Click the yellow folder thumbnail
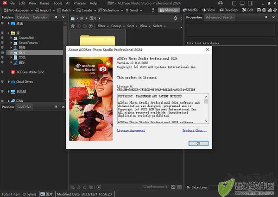 coord(97,40)
